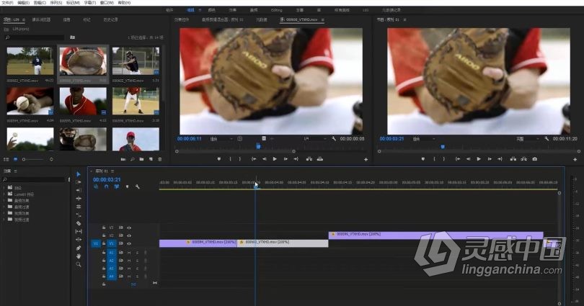Select the Slide tool
This screenshot has height=306, width=584.
pos(78,240)
